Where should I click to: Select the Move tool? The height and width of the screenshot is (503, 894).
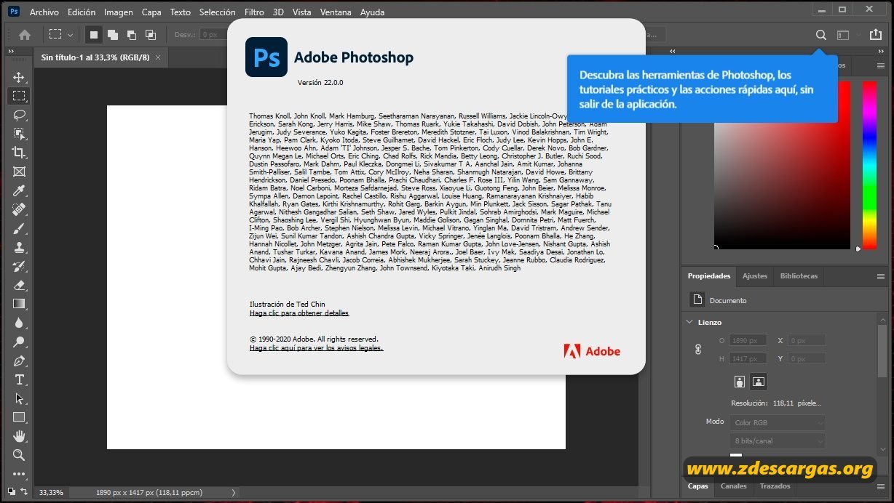[x=19, y=77]
